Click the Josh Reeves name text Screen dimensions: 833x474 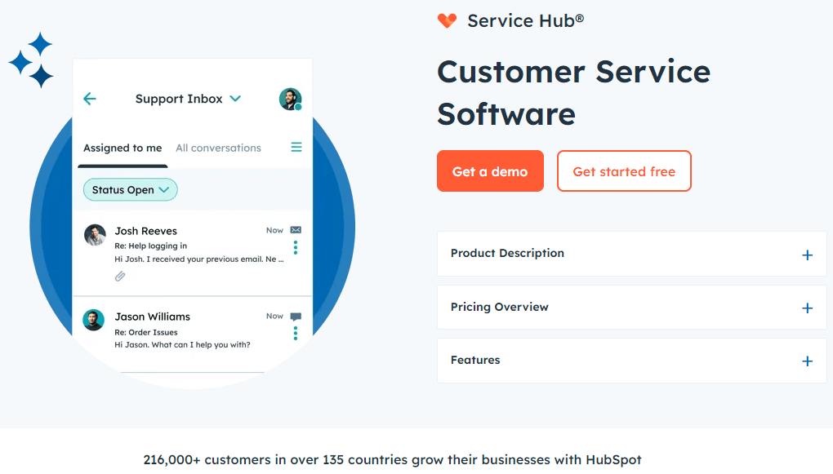pyautogui.click(x=146, y=231)
